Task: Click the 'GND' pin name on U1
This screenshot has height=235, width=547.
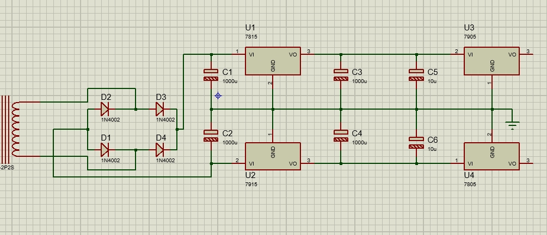Action: click(x=273, y=66)
